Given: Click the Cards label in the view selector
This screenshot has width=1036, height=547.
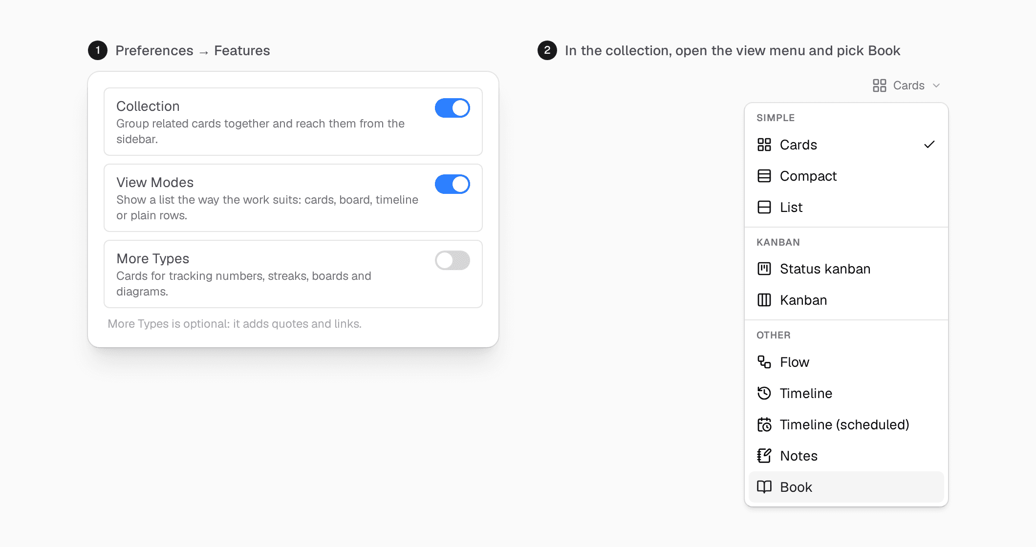Looking at the screenshot, I should pyautogui.click(x=908, y=85).
